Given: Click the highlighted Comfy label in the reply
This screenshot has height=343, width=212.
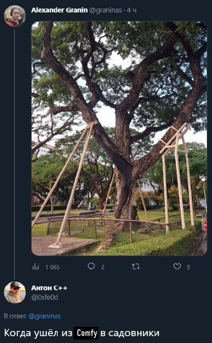Looking at the screenshot, I should [86, 333].
